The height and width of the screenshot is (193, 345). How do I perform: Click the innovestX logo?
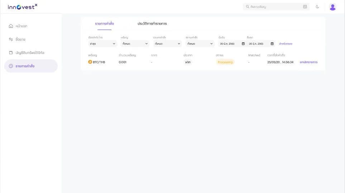pyautogui.click(x=23, y=7)
